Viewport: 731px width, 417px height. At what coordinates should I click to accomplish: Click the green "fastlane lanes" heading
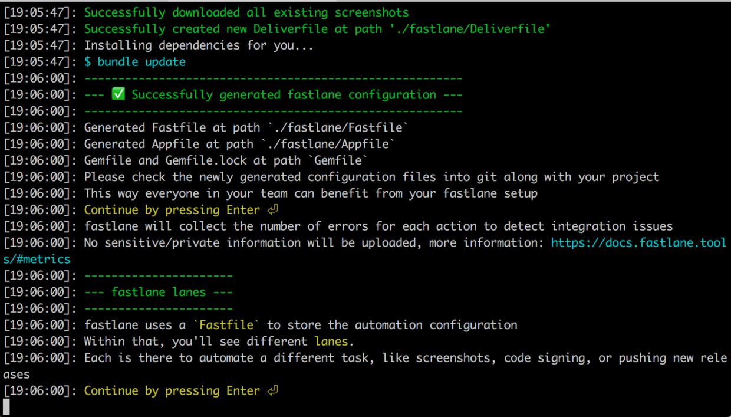tap(159, 292)
